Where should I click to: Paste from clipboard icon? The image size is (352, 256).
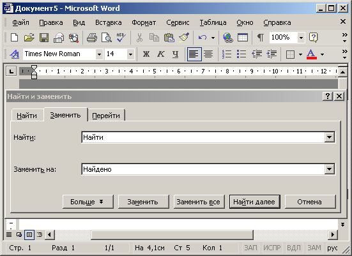pos(169,38)
